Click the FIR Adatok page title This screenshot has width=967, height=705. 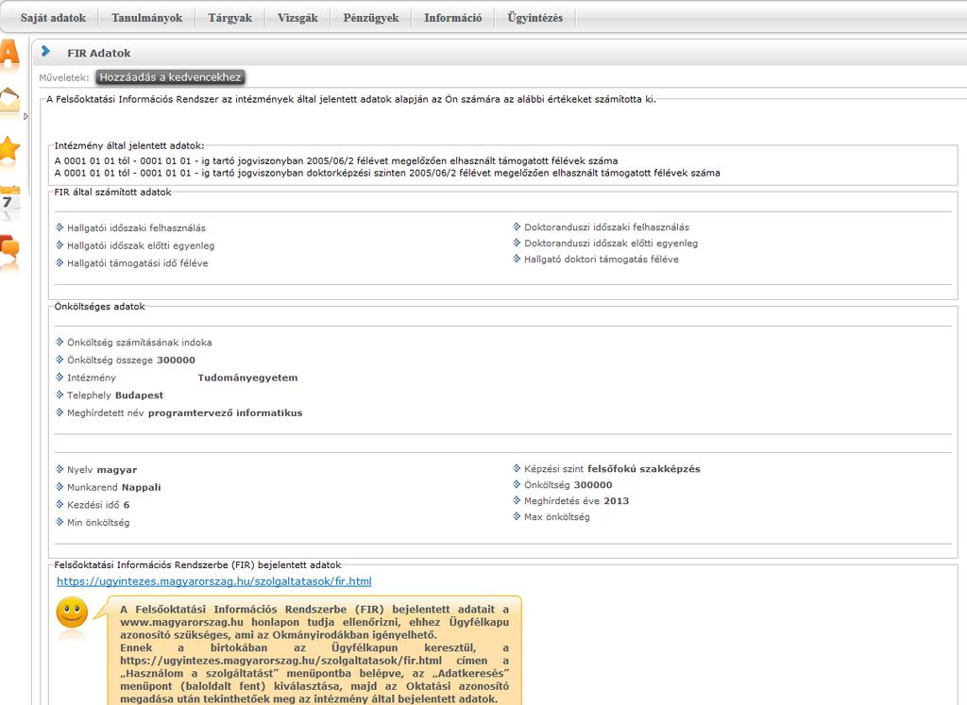[x=98, y=53]
